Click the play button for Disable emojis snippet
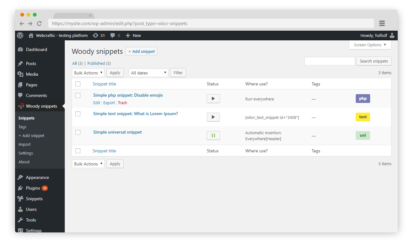The width and height of the screenshot is (413, 244). [213, 99]
